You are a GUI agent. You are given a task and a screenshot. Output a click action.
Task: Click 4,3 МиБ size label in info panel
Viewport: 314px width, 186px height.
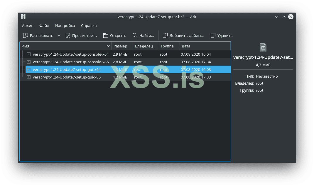[x=263, y=65]
